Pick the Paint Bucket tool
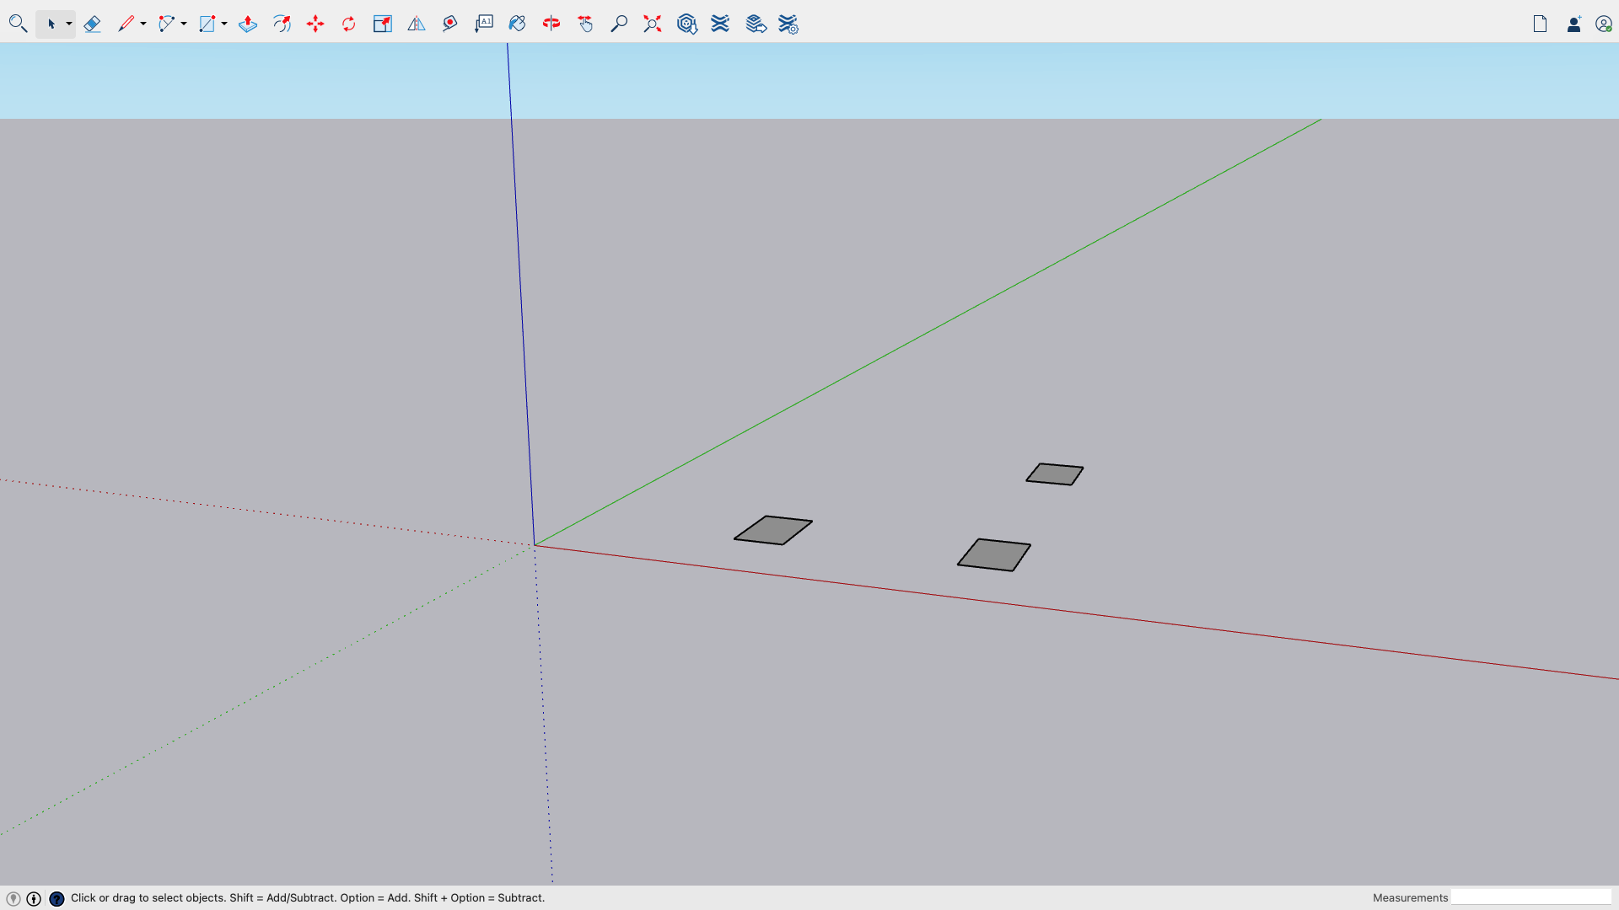 coord(517,24)
